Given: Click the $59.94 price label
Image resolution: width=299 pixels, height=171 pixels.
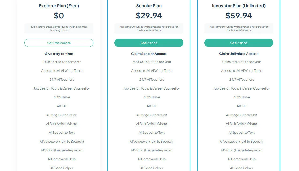Looking at the screenshot, I should (239, 16).
